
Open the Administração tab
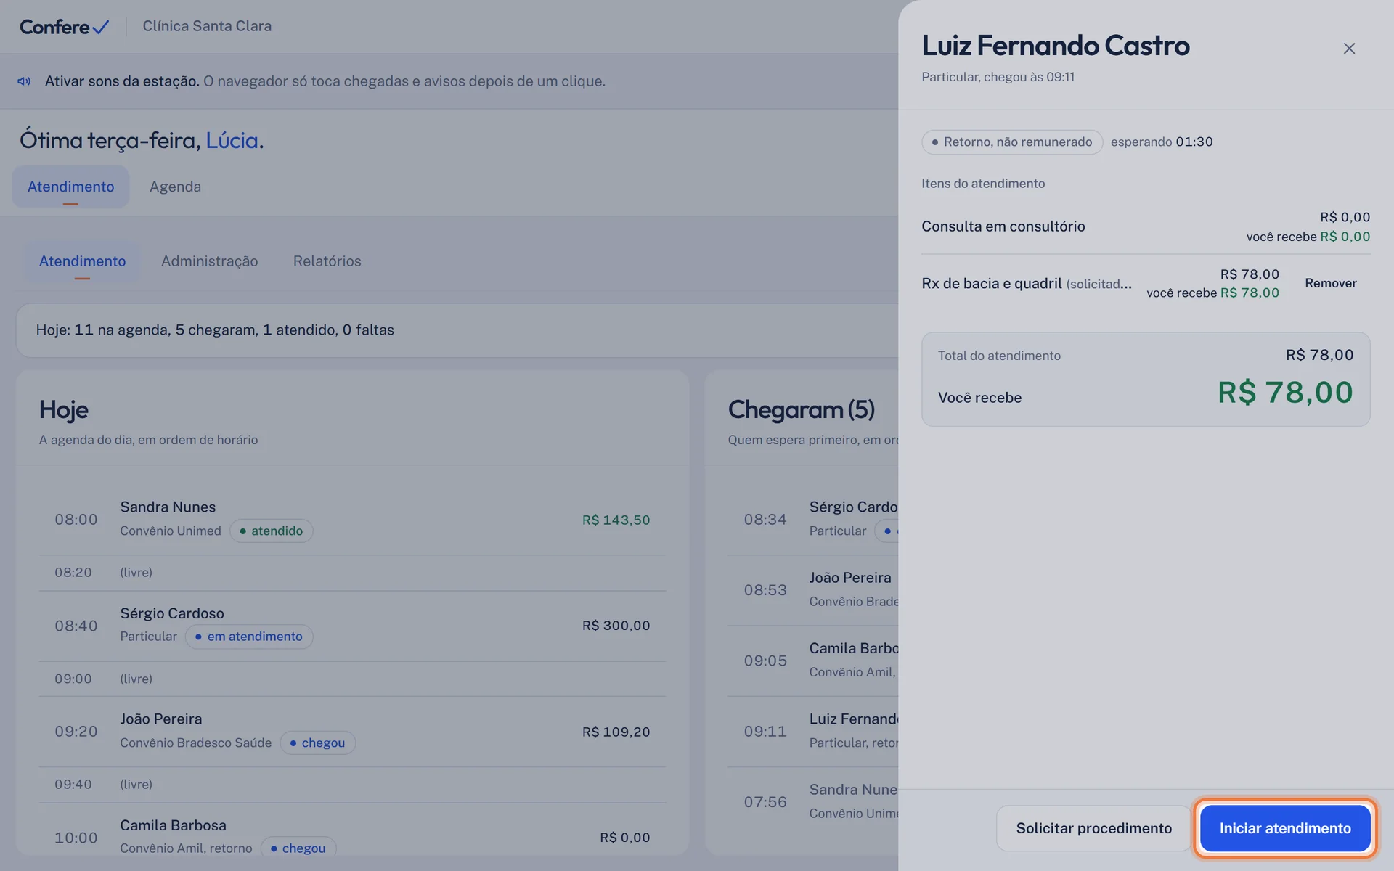tap(209, 261)
